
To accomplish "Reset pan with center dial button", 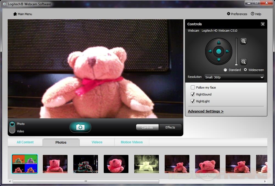I will (x=219, y=51).
